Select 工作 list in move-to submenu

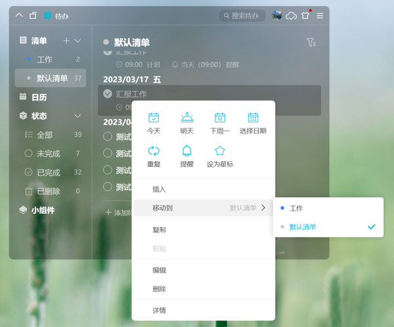coord(296,208)
